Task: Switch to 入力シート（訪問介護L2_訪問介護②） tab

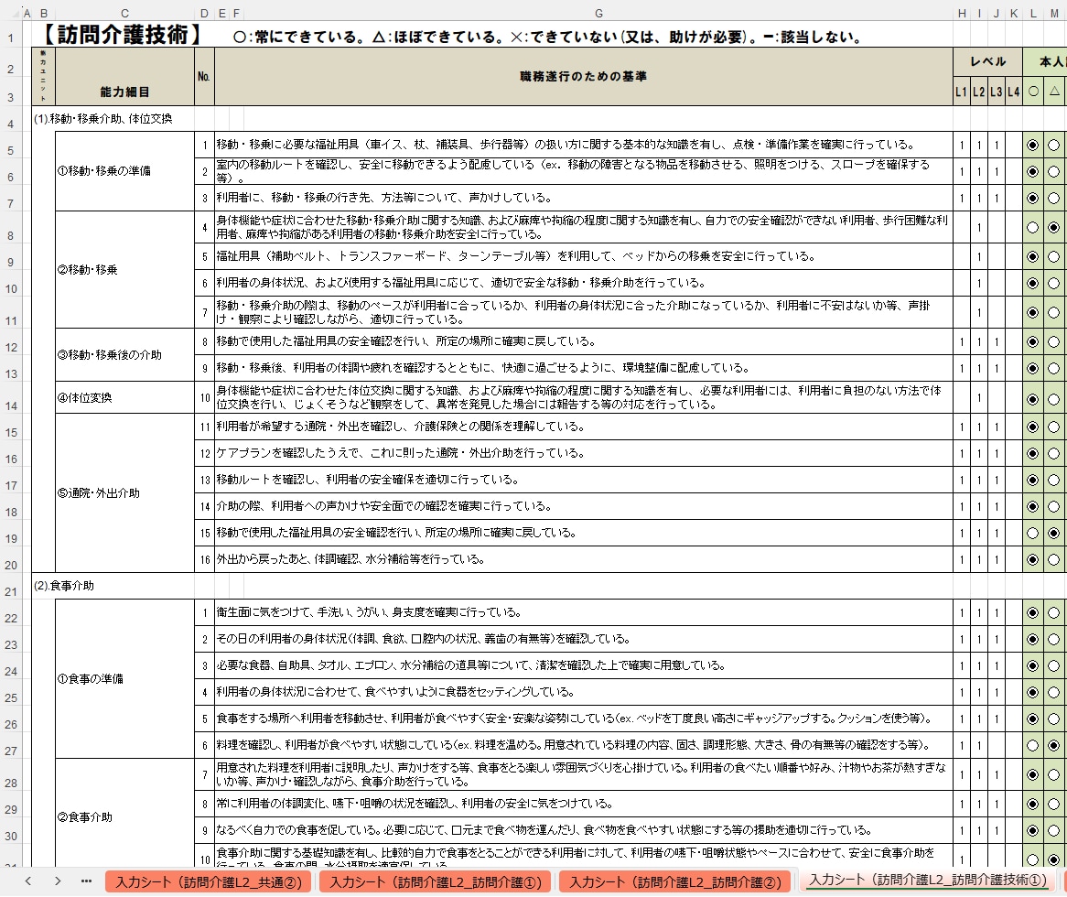Action: point(675,882)
